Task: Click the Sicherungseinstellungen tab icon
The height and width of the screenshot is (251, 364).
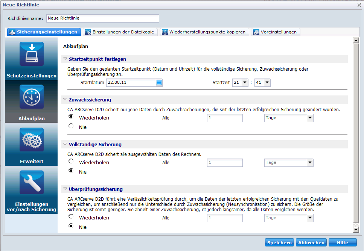Action: (x=12, y=32)
